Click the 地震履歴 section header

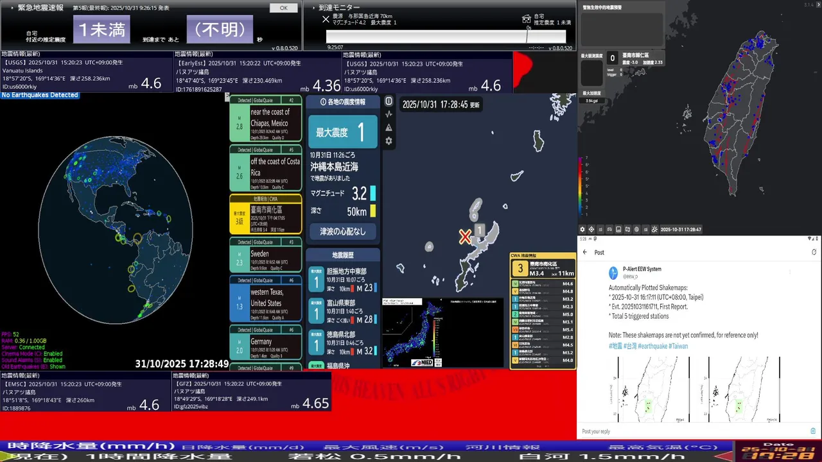(x=342, y=255)
